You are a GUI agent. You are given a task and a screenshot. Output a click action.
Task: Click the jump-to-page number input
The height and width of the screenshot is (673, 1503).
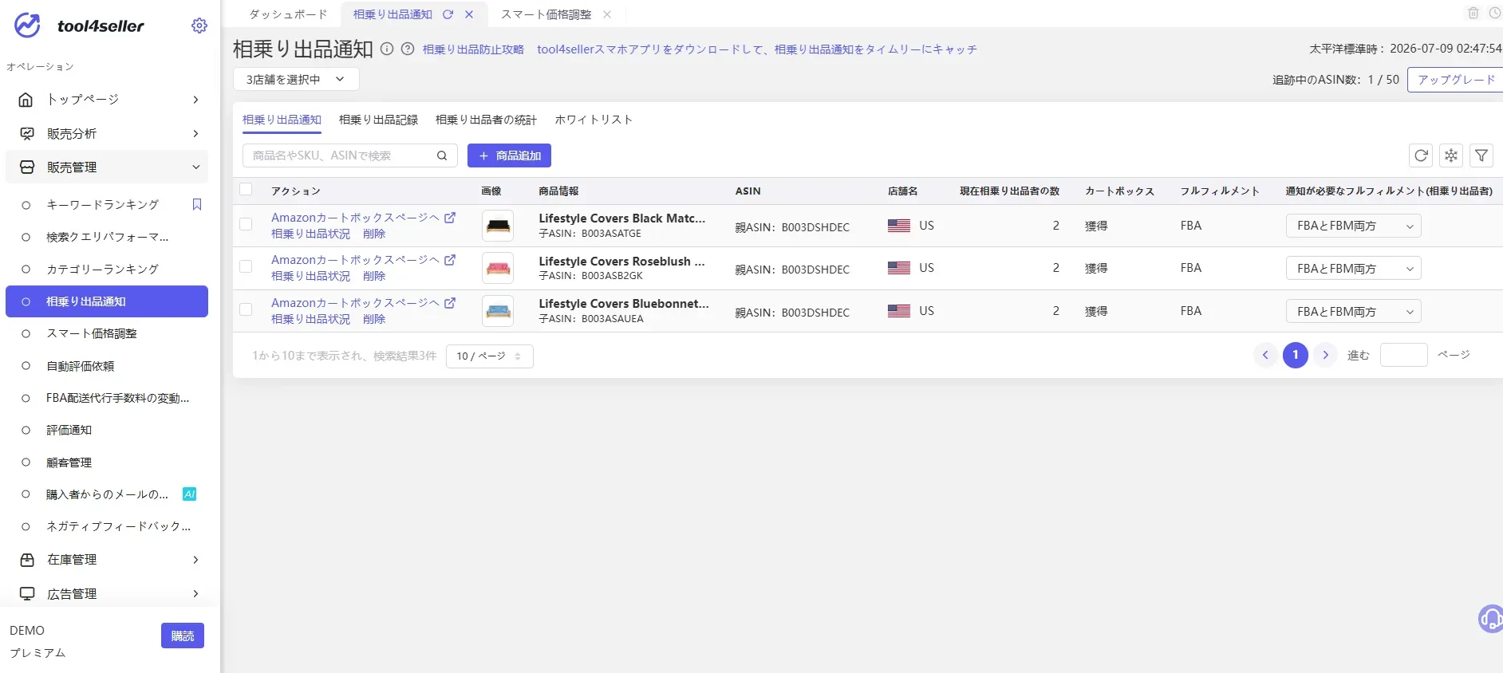[1403, 355]
